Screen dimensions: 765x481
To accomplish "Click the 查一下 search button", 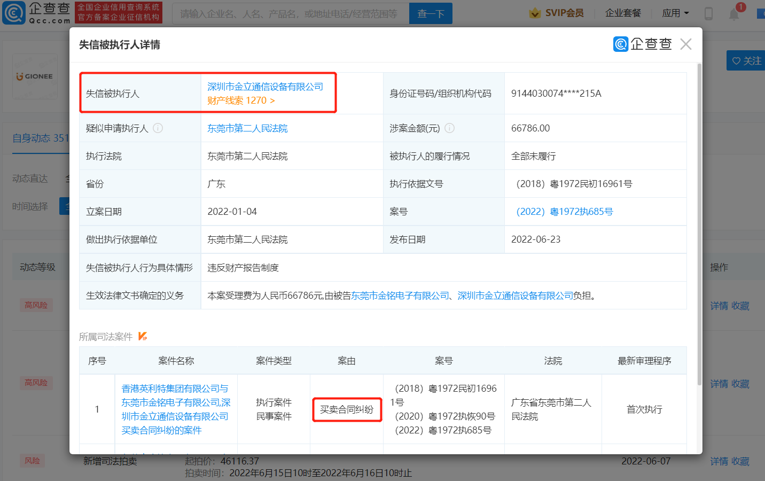I will pos(431,13).
